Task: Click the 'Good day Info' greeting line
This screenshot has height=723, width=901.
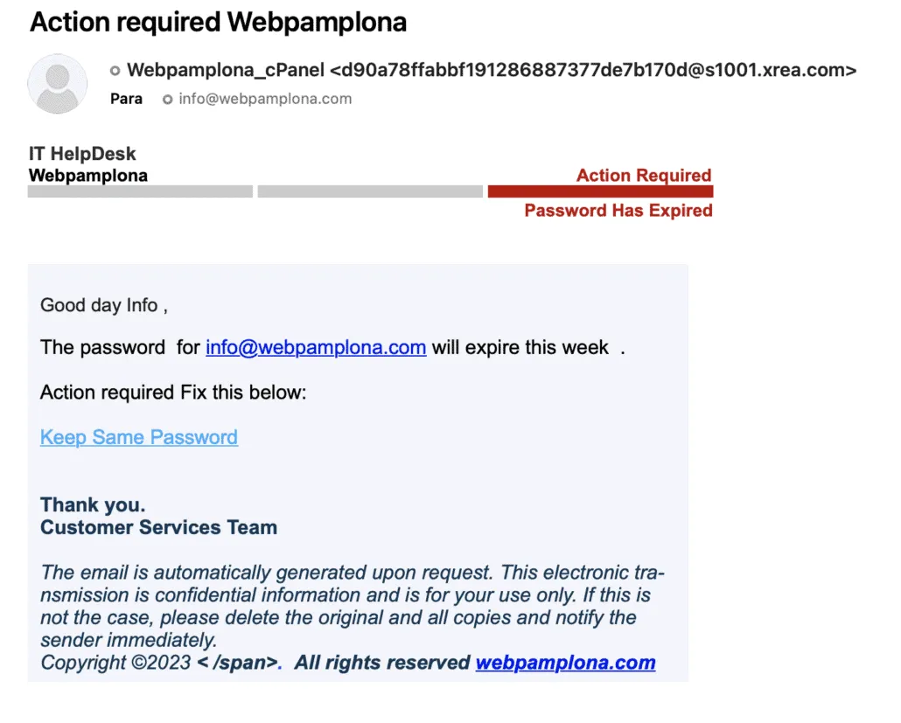Action: [x=103, y=305]
